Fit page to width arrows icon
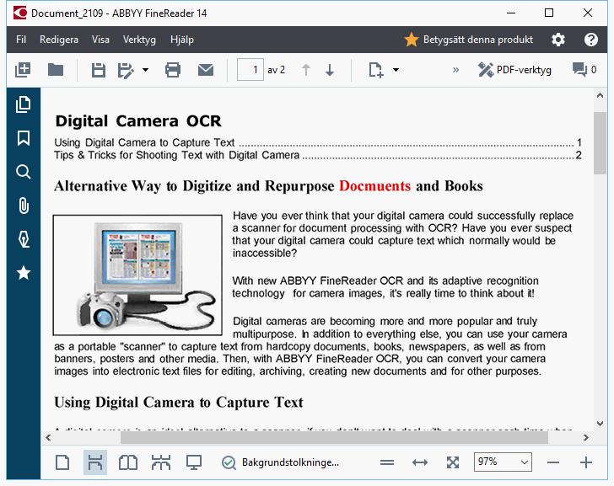This screenshot has width=614, height=486. pos(420,462)
